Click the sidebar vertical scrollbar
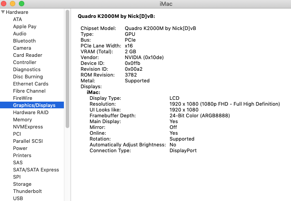The image size is (291, 201). [67, 69]
